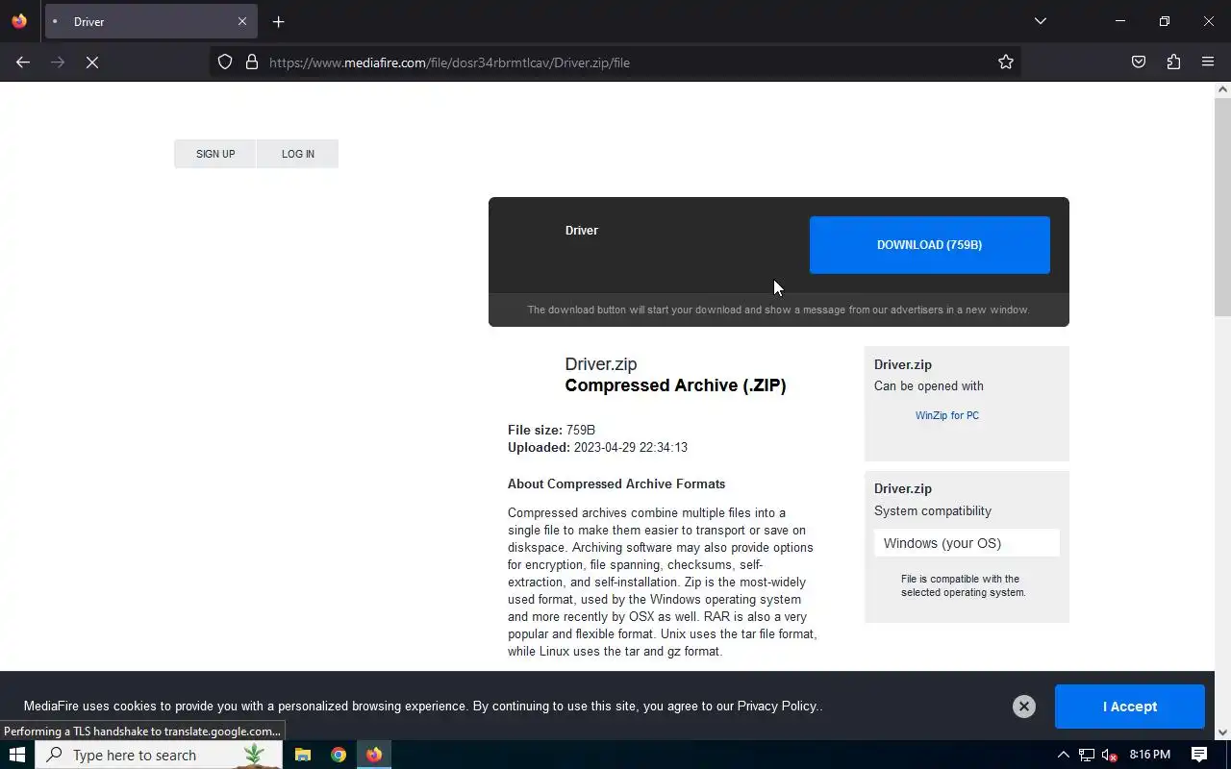The image size is (1231, 769).
Task: Open the 8:16 PM clock
Action: (x=1150, y=755)
